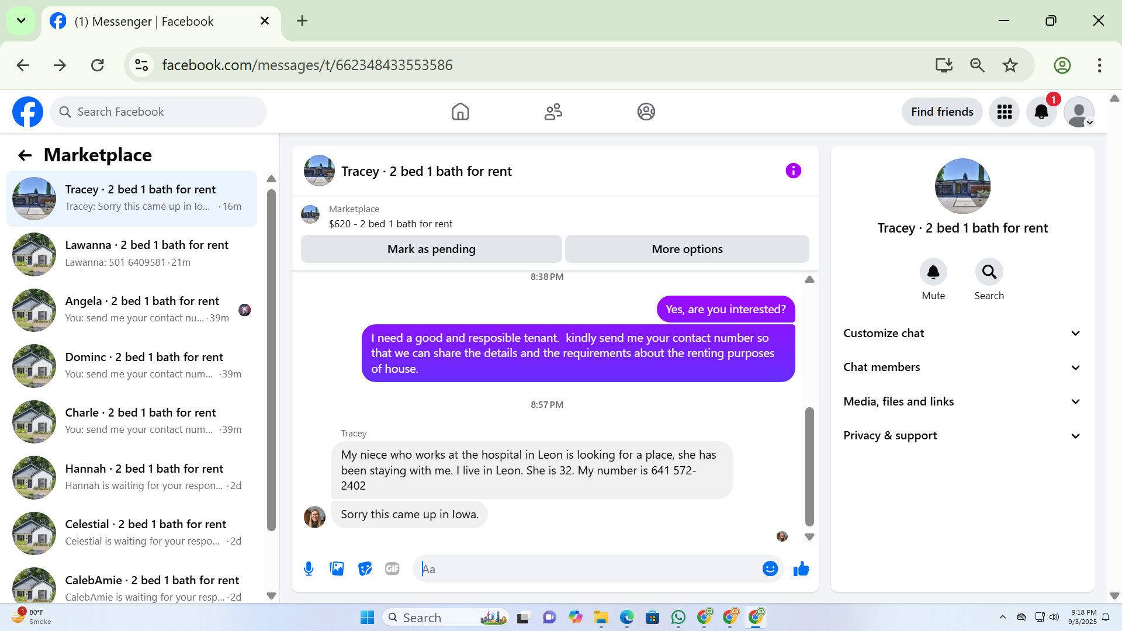
Task: Click the Windows taskbar Search box
Action: [445, 617]
